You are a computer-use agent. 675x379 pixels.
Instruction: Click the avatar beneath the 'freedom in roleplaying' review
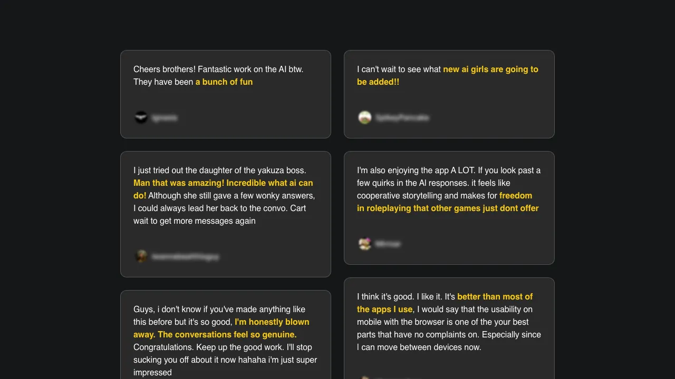pos(365,244)
